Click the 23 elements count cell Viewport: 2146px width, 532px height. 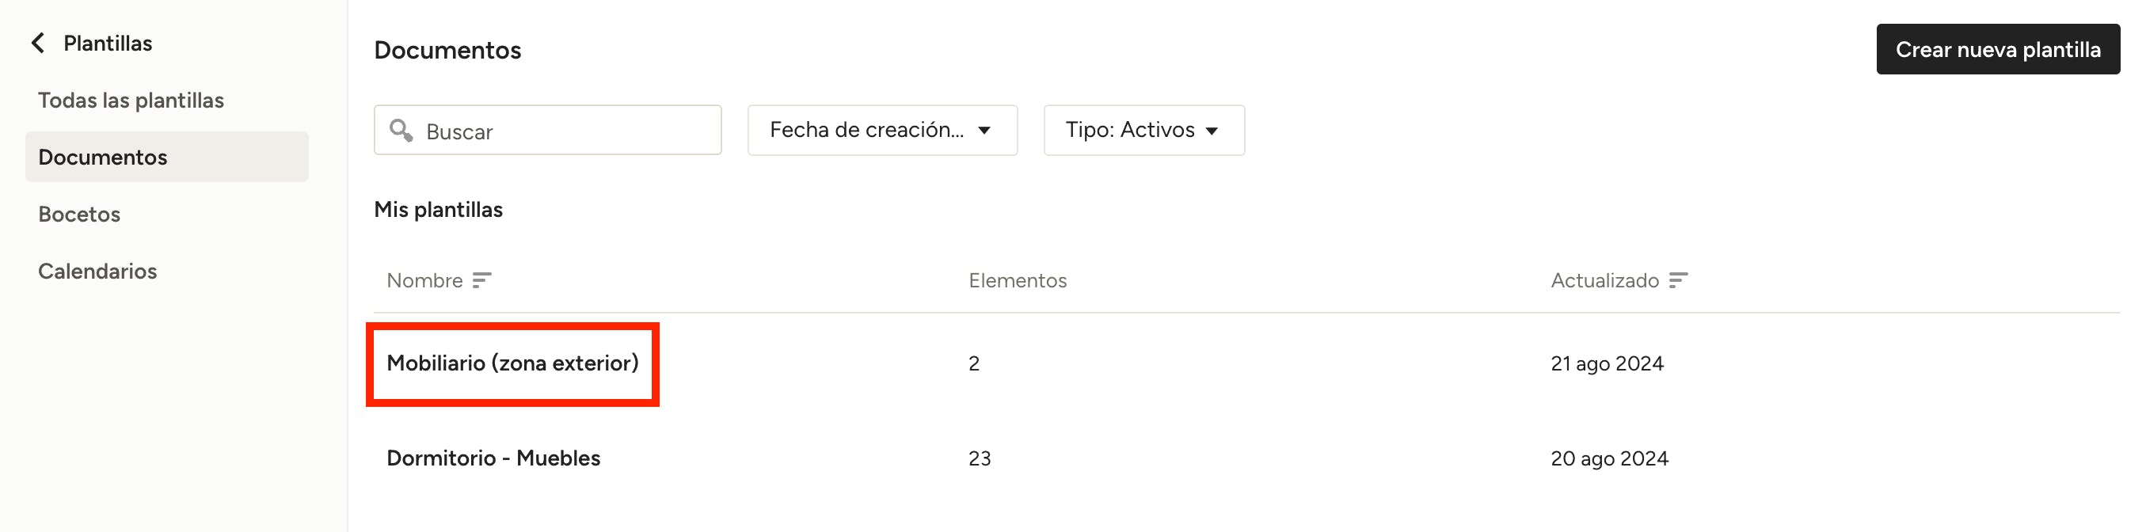[x=979, y=458]
